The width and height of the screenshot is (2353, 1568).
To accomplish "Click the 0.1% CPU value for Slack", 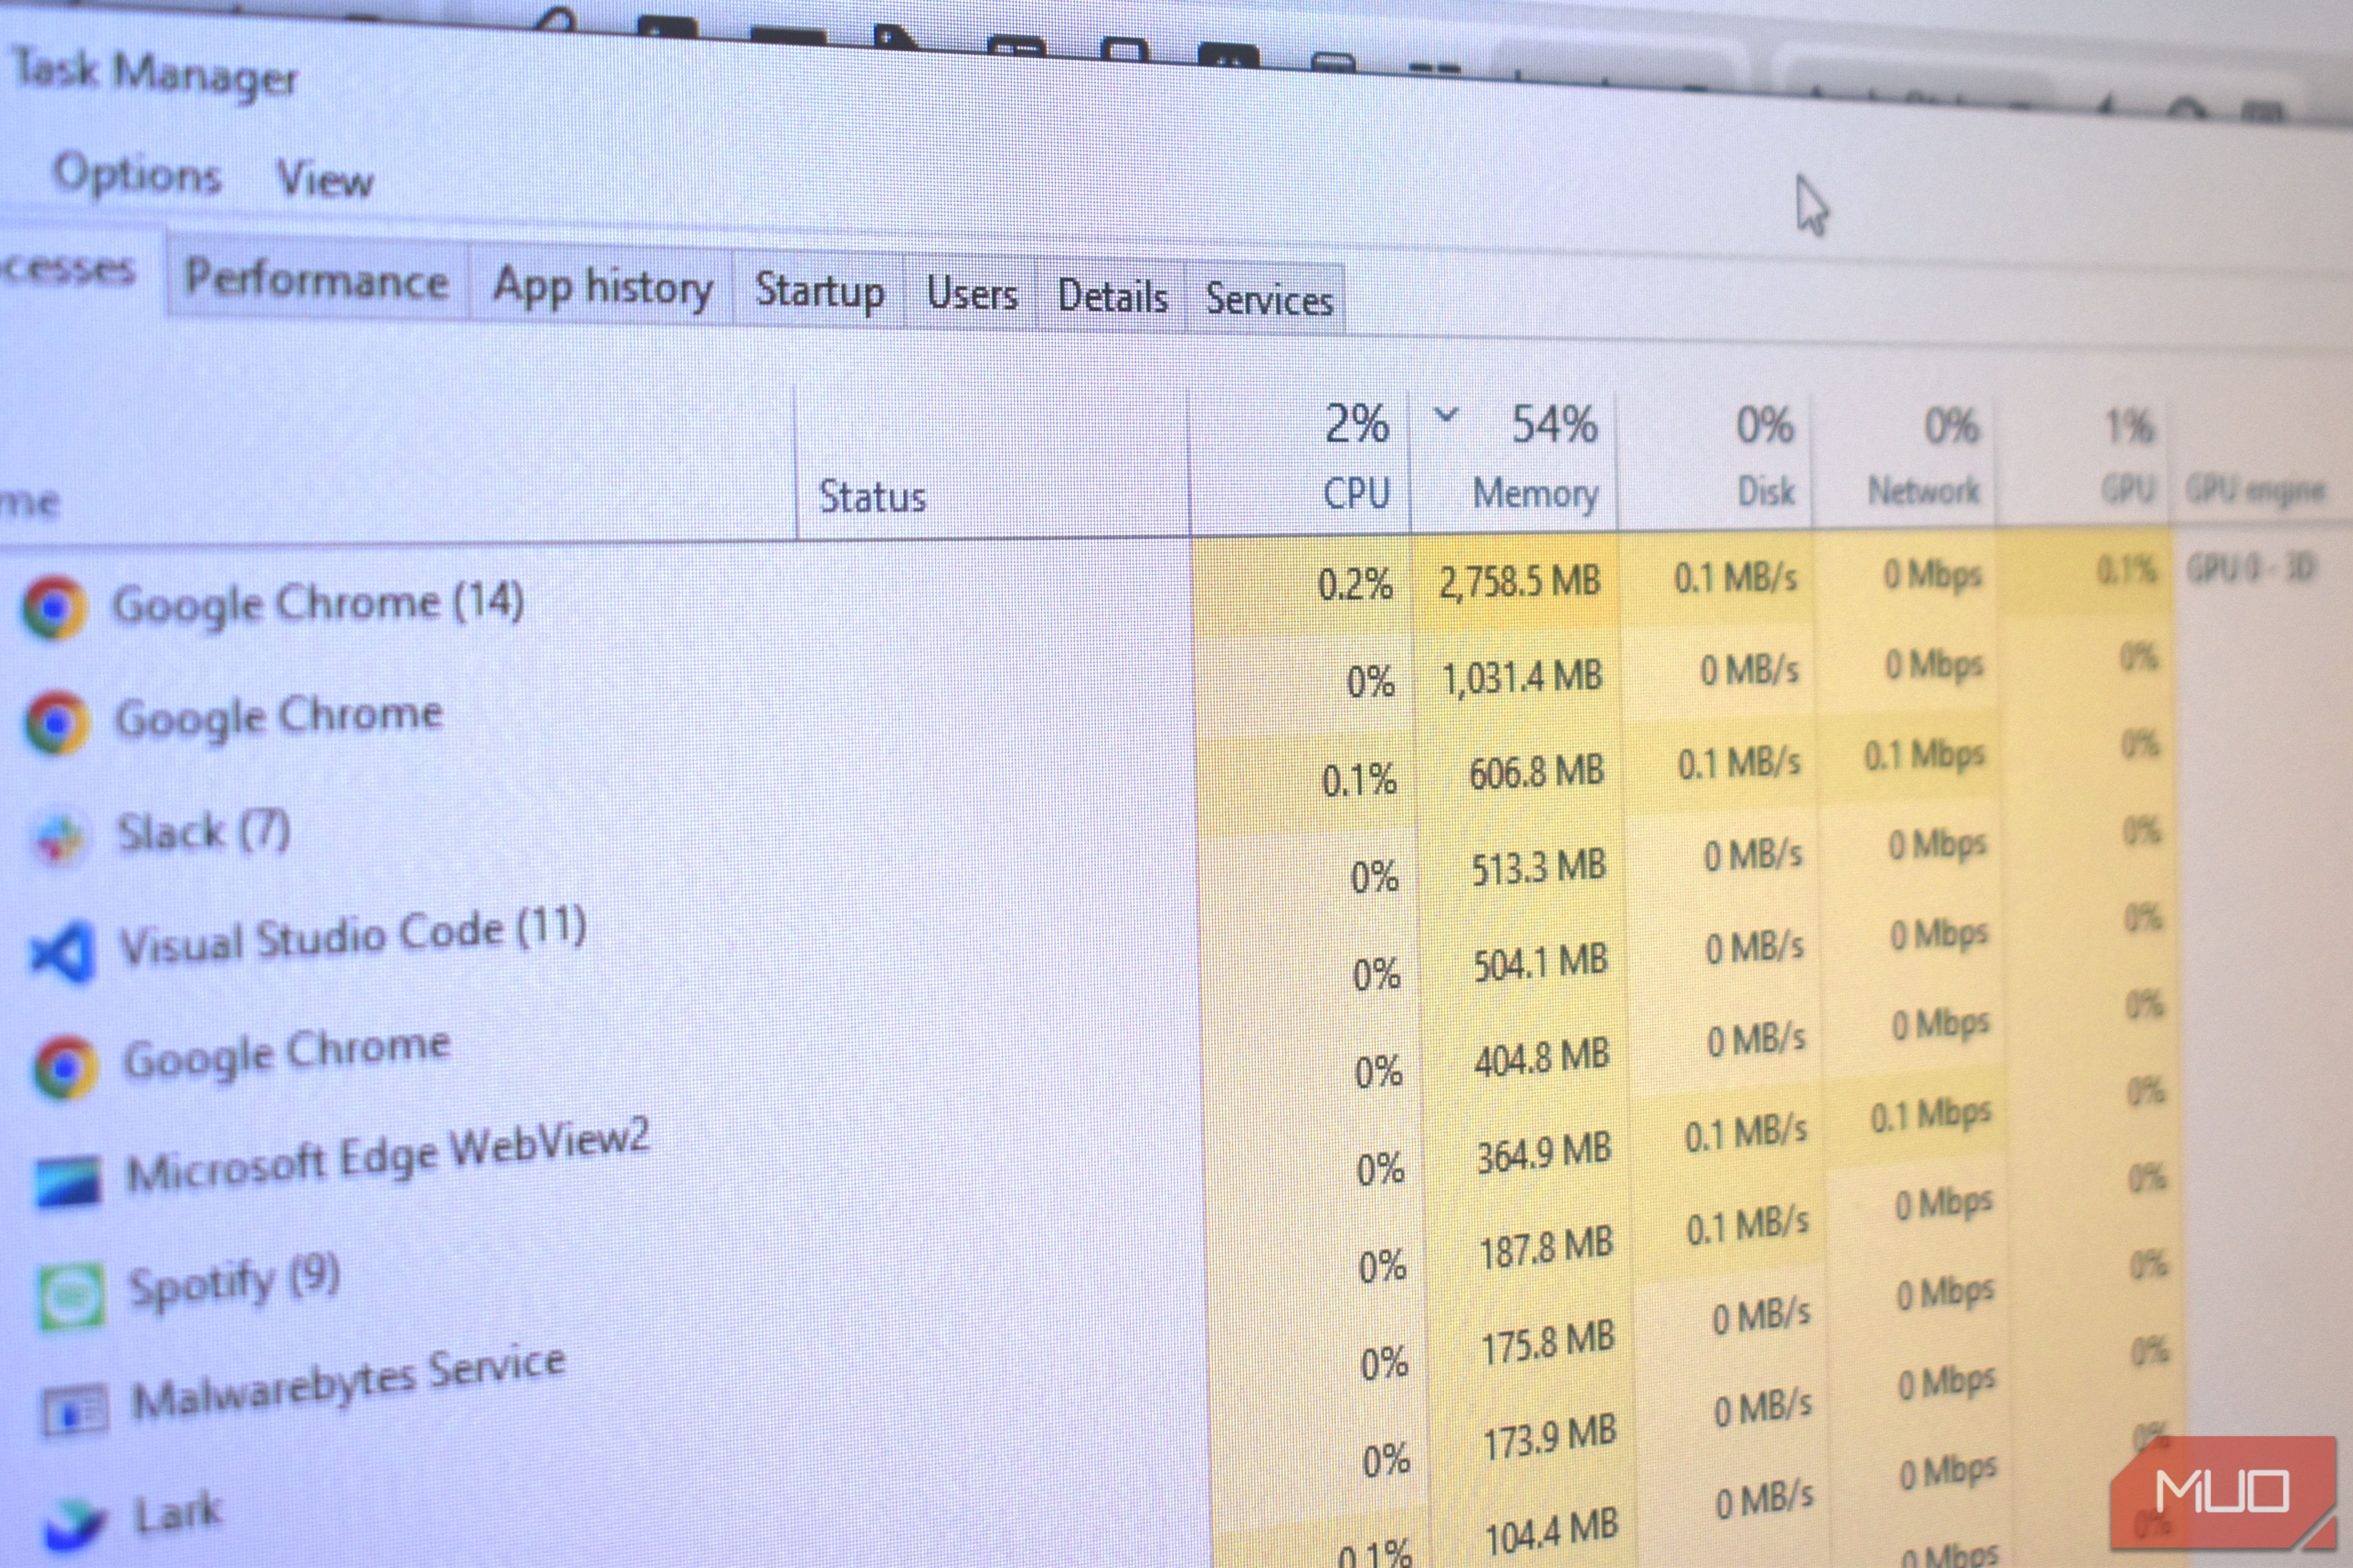I will click(1358, 779).
